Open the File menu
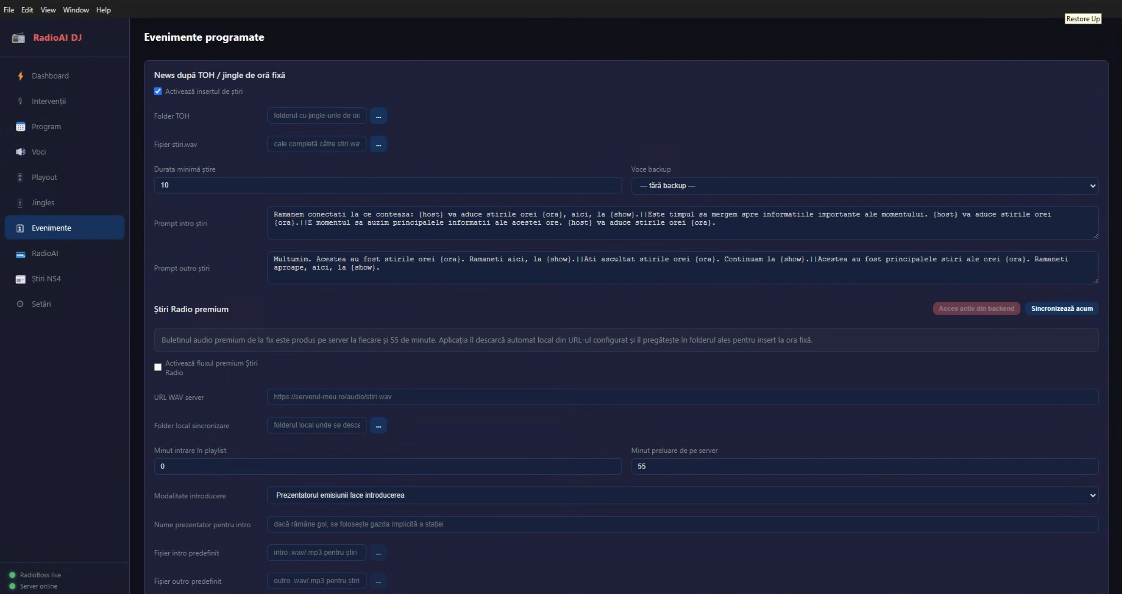This screenshot has width=1122, height=594. pyautogui.click(x=9, y=9)
